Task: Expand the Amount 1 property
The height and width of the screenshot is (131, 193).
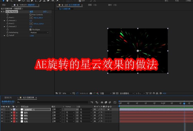Action: [4, 21]
